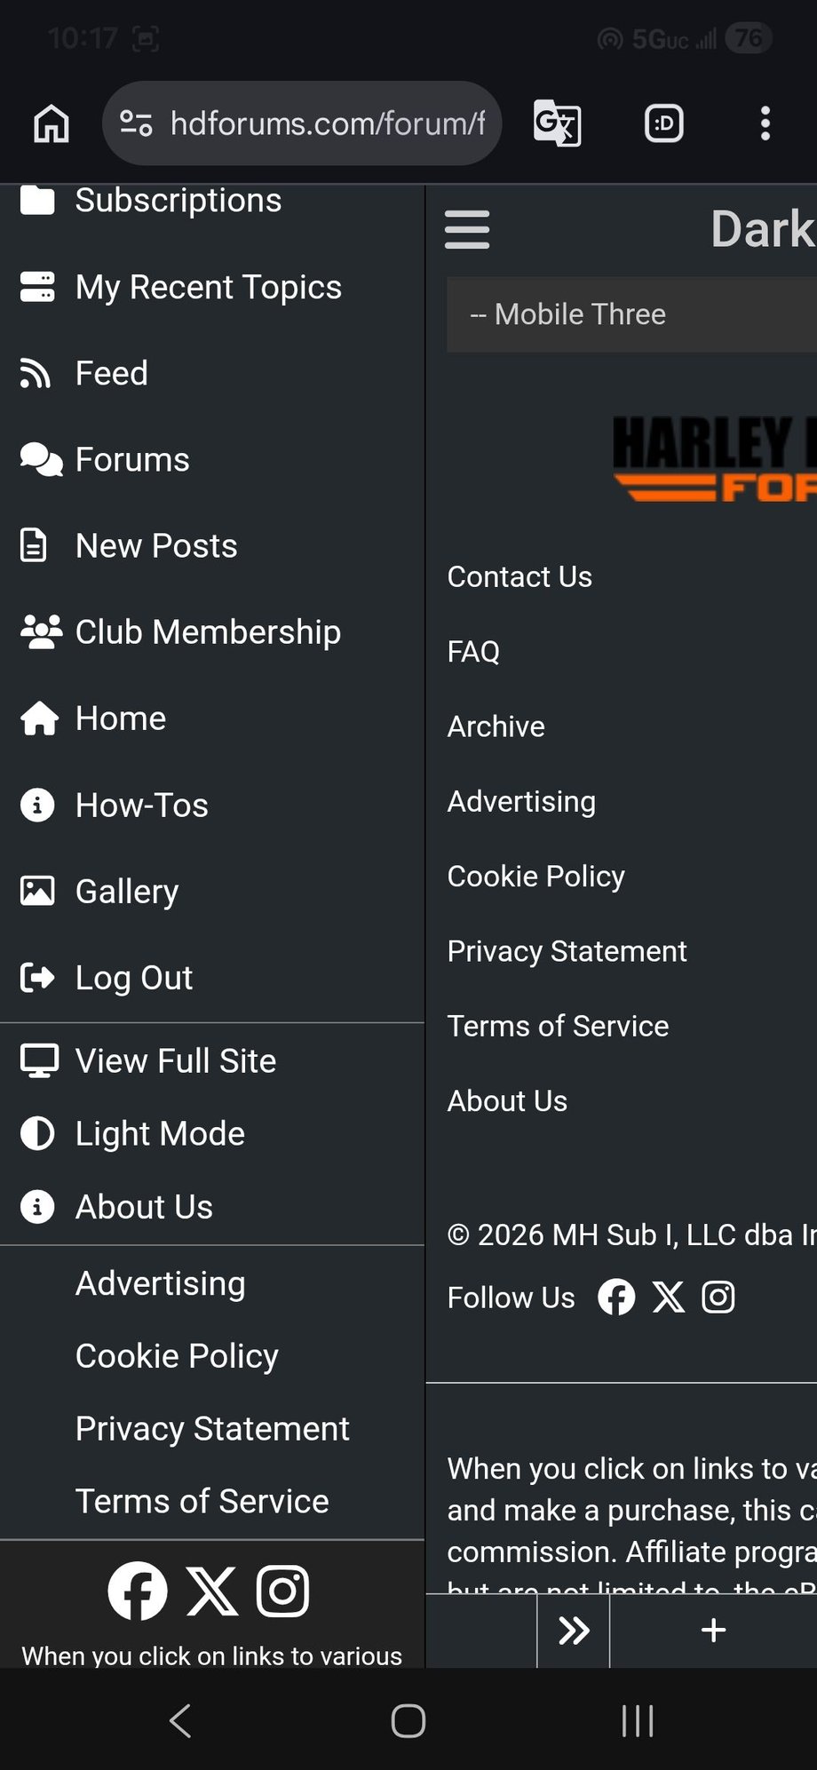Open the Instagram icon beside Follow Us

[718, 1298]
